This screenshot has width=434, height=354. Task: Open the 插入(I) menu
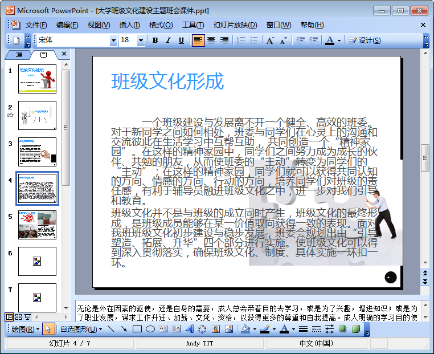129,25
